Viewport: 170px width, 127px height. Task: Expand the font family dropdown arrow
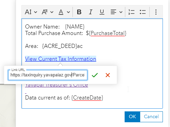tap(52, 12)
